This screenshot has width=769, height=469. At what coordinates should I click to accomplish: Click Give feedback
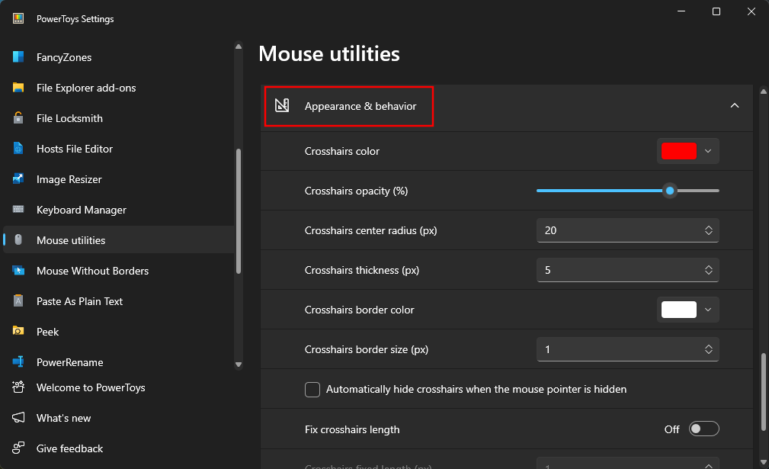[x=119, y=448]
